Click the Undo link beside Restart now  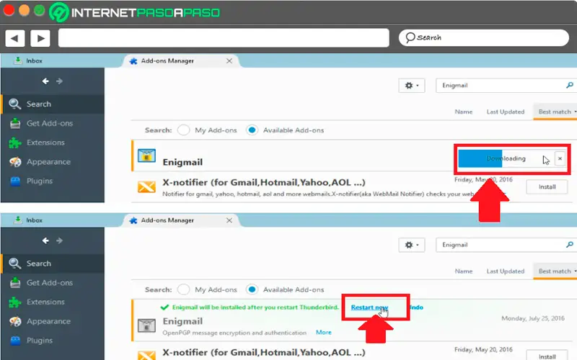[416, 307]
